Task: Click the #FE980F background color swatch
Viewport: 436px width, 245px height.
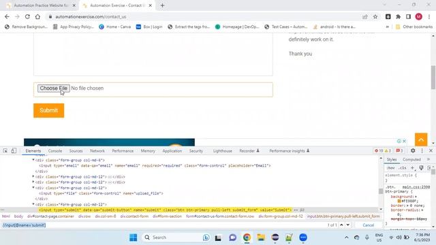Action: pos(399,201)
